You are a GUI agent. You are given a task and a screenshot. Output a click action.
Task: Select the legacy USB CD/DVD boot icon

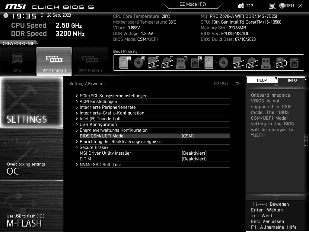pos(252,63)
